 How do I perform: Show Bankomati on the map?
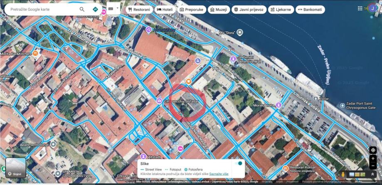tap(310, 10)
